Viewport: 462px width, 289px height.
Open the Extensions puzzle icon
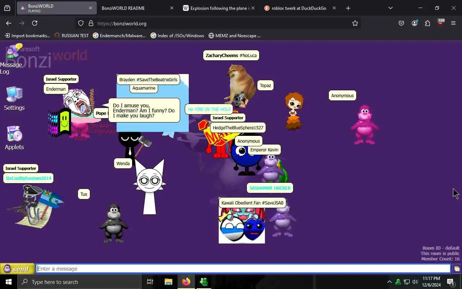point(427,23)
